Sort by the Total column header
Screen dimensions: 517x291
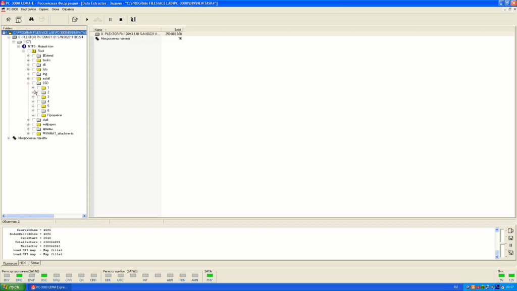[172, 30]
